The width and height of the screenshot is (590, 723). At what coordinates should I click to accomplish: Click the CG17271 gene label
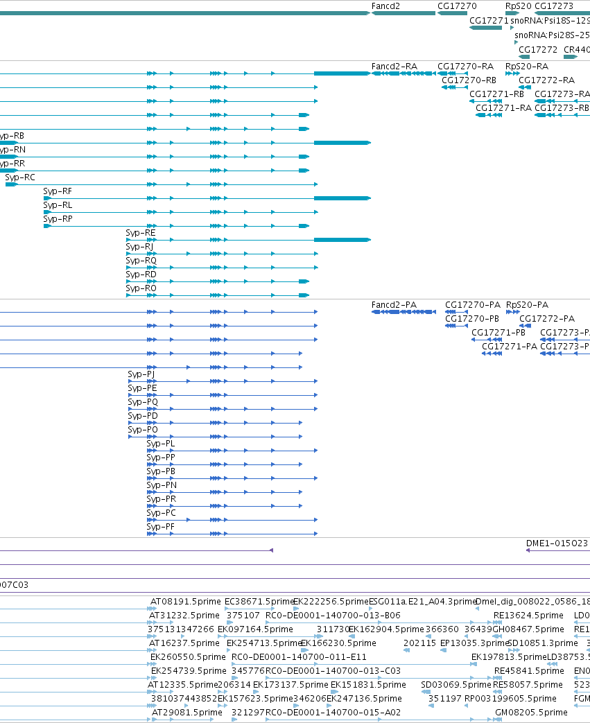489,21
